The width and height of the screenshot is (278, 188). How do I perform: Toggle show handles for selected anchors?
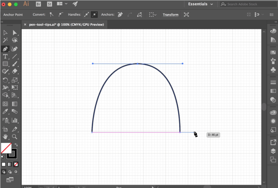86,15
